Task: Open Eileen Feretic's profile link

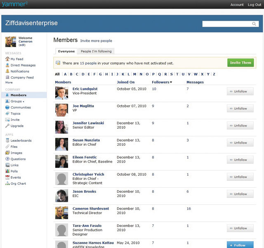Action: coord(85,157)
